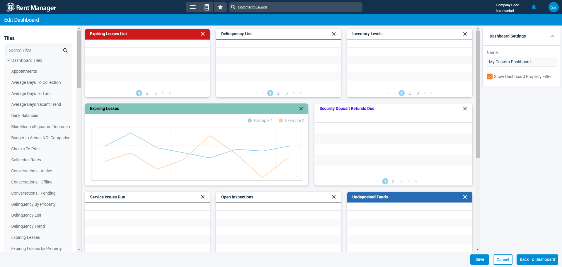
Task: Click the Rent Manager logo
Action: [31, 7]
